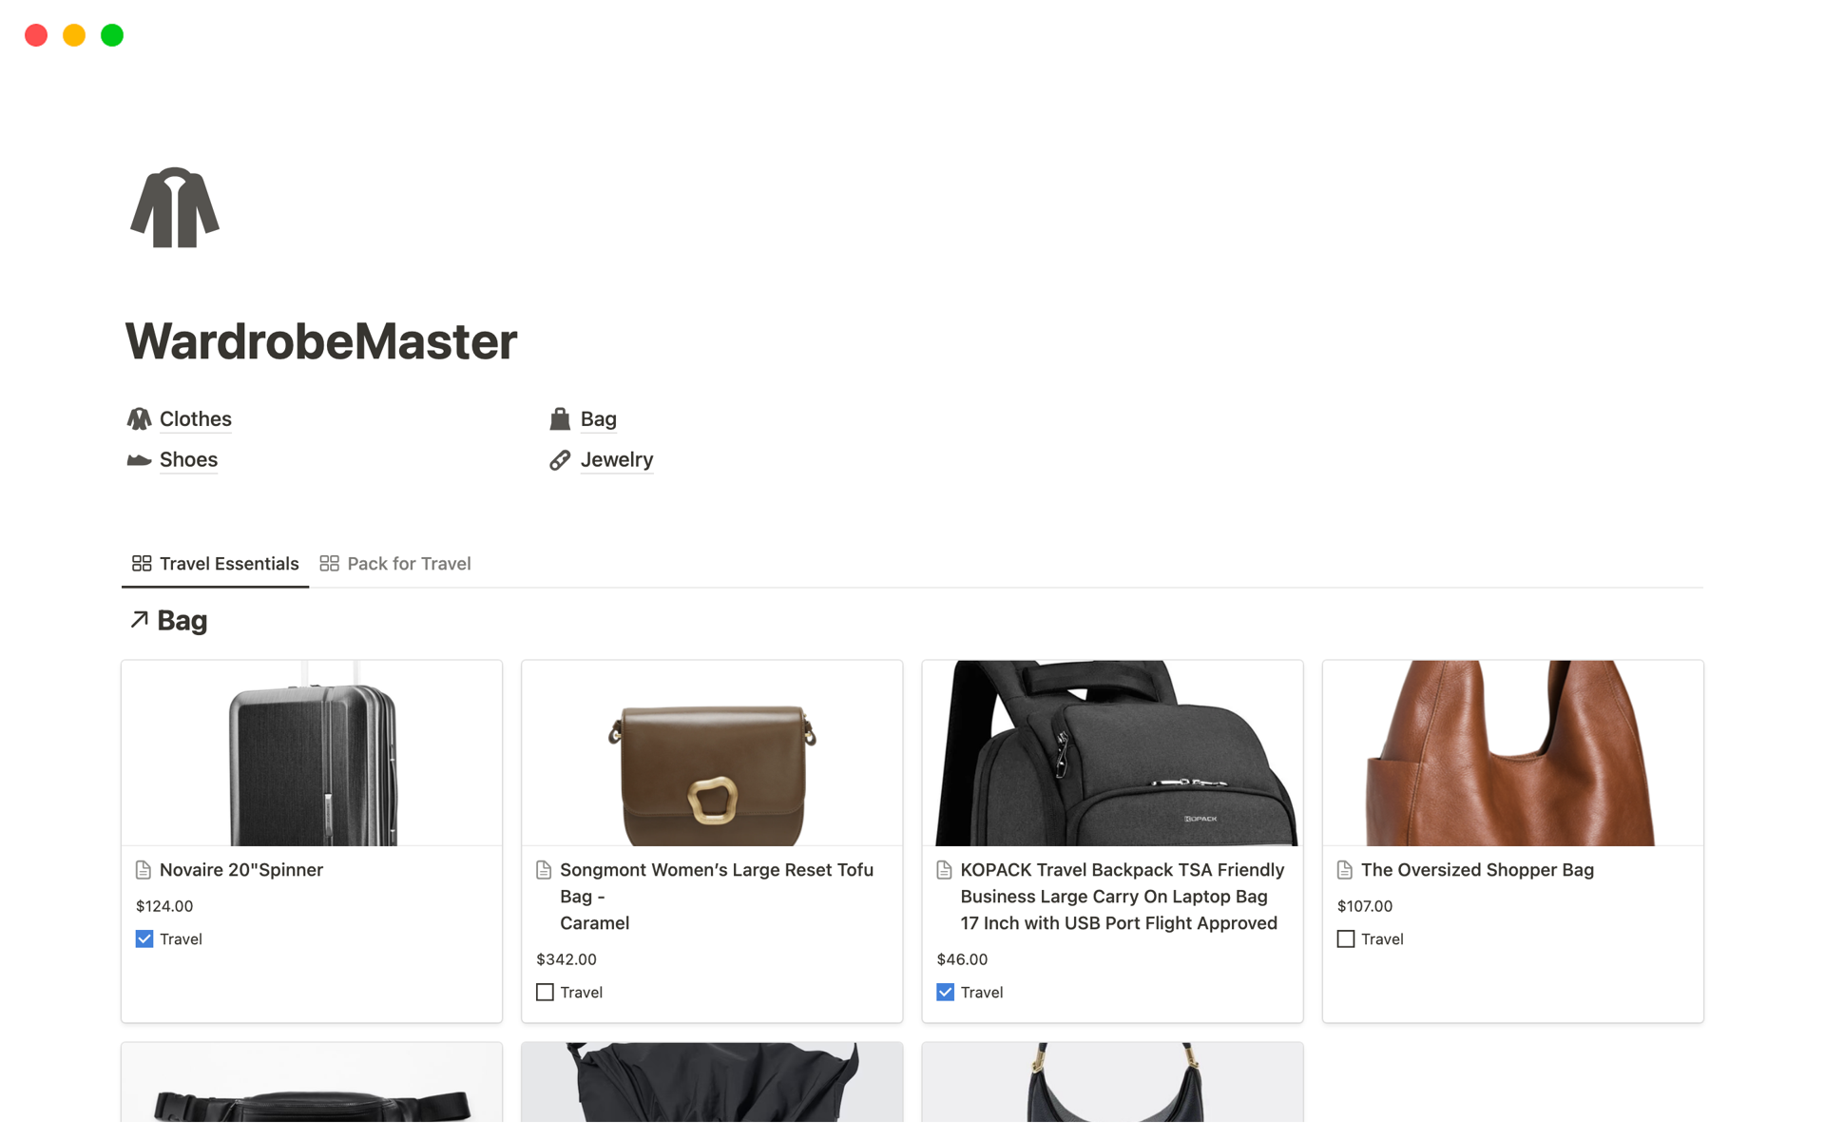This screenshot has width=1825, height=1141.
Task: Click the macOS red close button
Action: [x=37, y=35]
